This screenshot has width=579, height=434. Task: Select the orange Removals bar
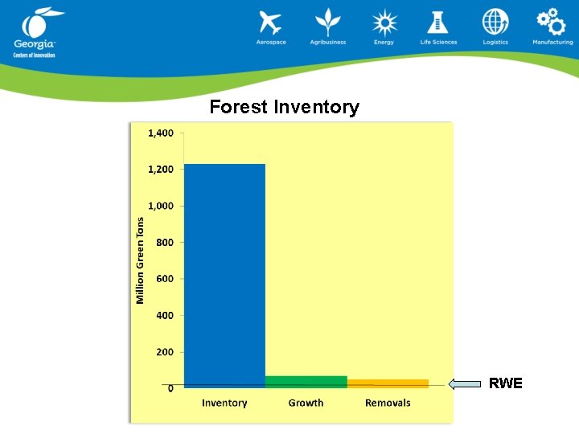coord(388,383)
